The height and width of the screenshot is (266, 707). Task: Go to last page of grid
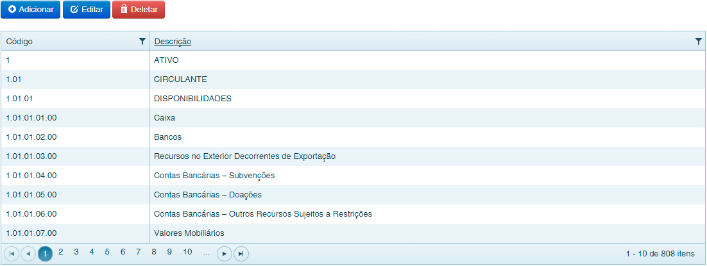[x=241, y=254]
